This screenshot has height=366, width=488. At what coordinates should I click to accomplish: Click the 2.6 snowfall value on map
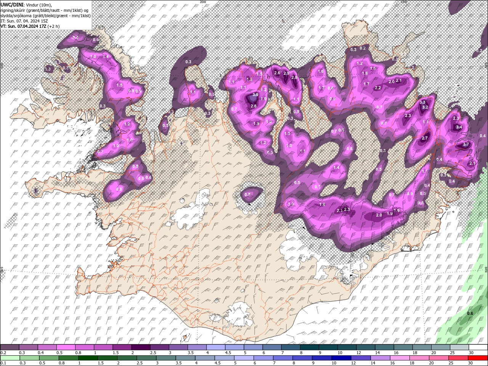tap(277, 73)
